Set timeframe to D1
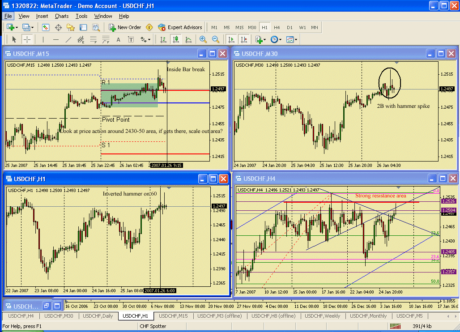460x332 pixels. point(290,27)
